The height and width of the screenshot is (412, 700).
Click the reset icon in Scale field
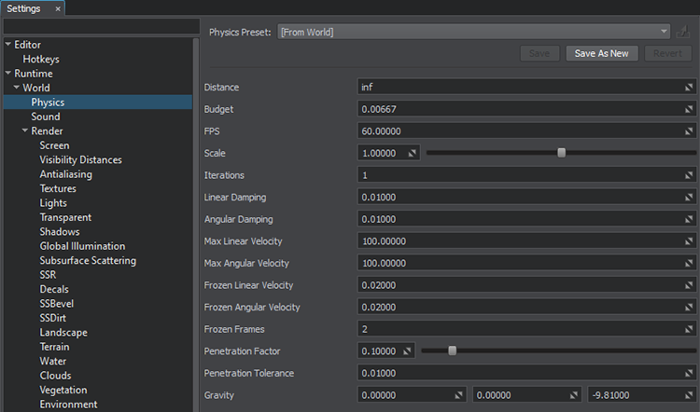pyautogui.click(x=412, y=153)
